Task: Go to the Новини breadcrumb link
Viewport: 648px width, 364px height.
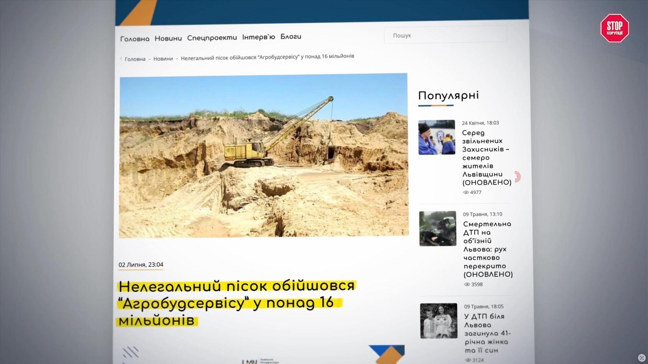Action: (x=163, y=59)
